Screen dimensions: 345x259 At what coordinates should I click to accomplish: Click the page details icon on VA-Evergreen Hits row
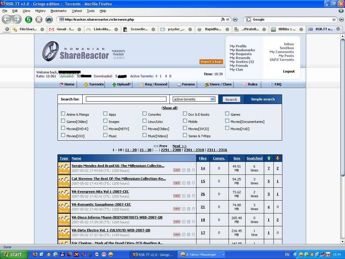pyautogui.click(x=188, y=196)
